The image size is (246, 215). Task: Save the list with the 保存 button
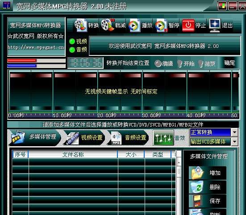click(208, 201)
